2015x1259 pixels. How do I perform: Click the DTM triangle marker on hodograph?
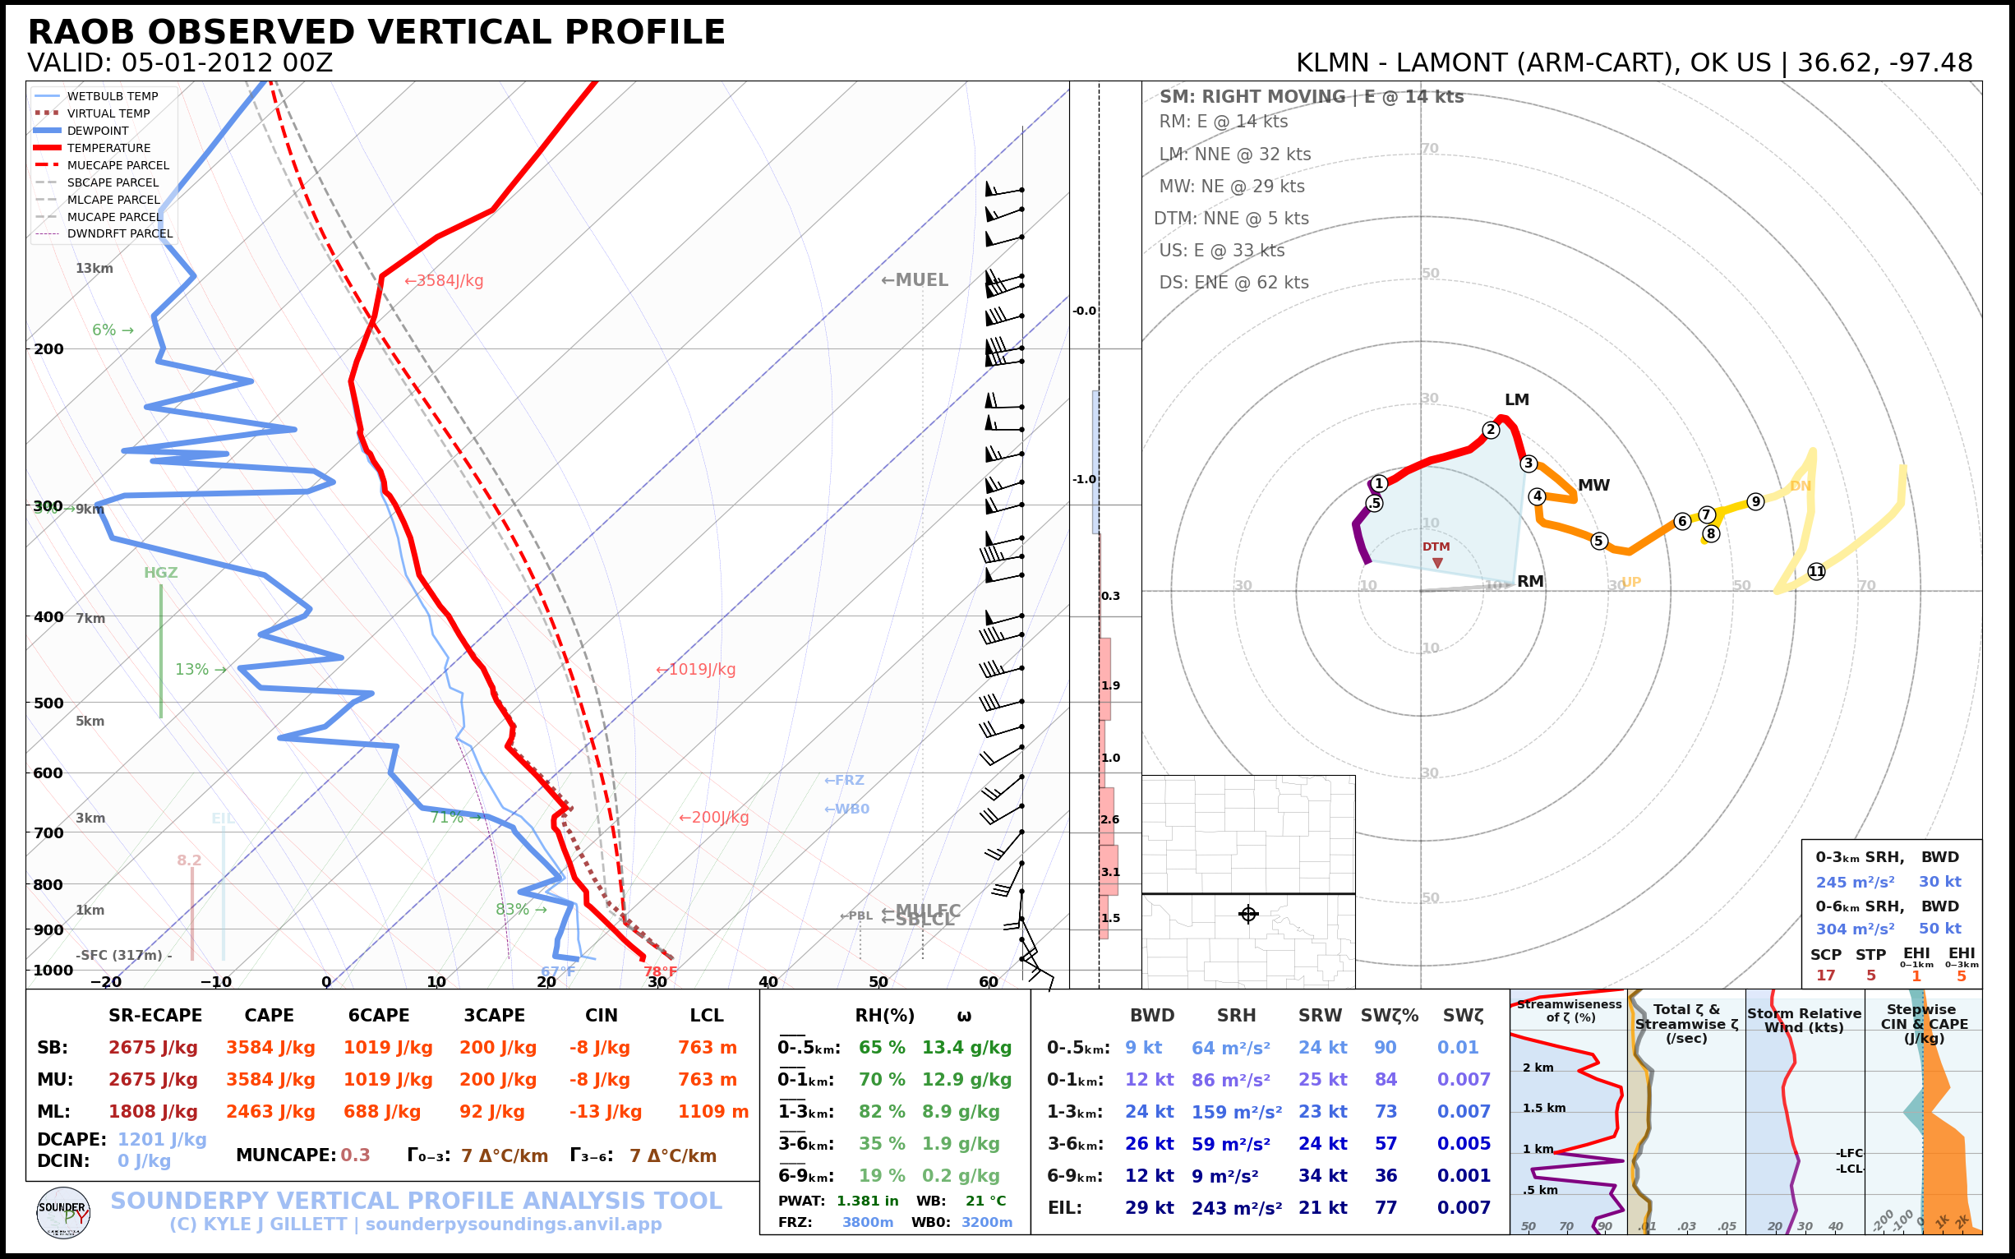point(1437,564)
